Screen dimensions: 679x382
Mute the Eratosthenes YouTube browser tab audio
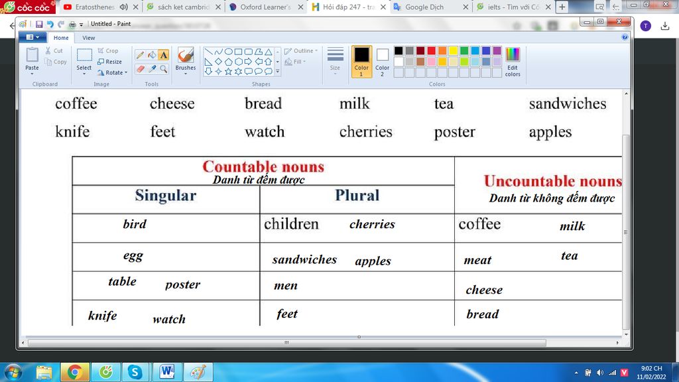[124, 7]
